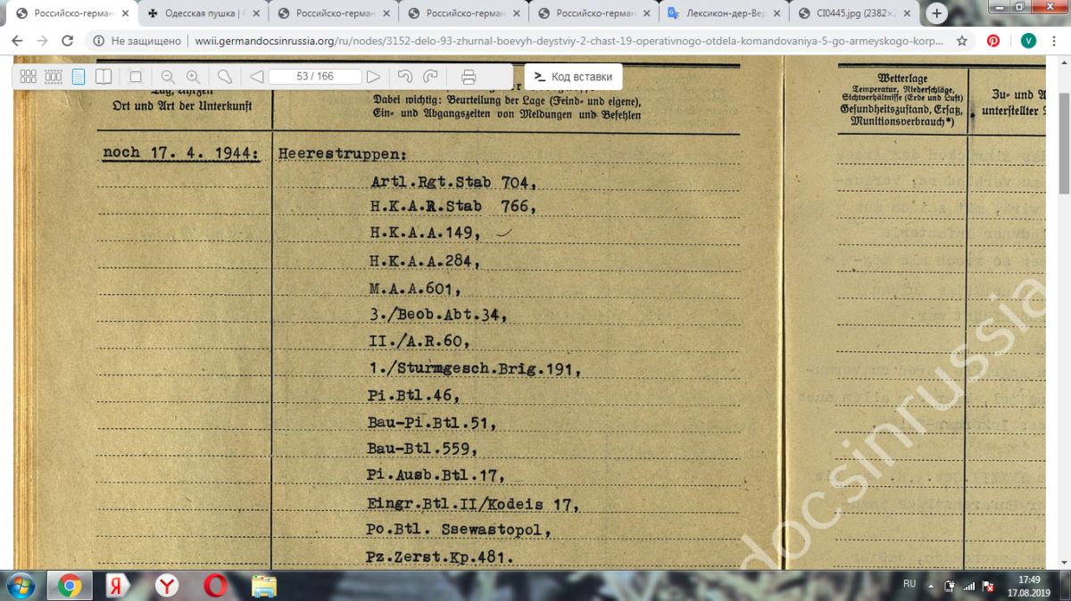This screenshot has height=601, width=1071.
Task: Close the Одесская пушка tab
Action: 255,13
